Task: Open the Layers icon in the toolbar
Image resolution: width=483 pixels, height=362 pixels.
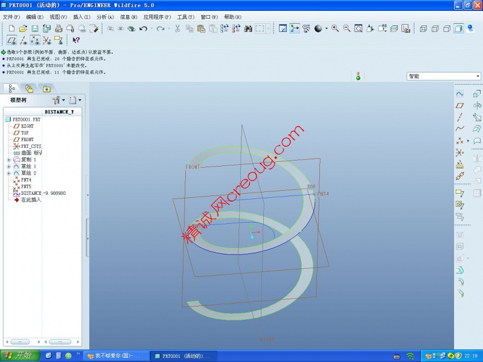Action: click(x=394, y=28)
